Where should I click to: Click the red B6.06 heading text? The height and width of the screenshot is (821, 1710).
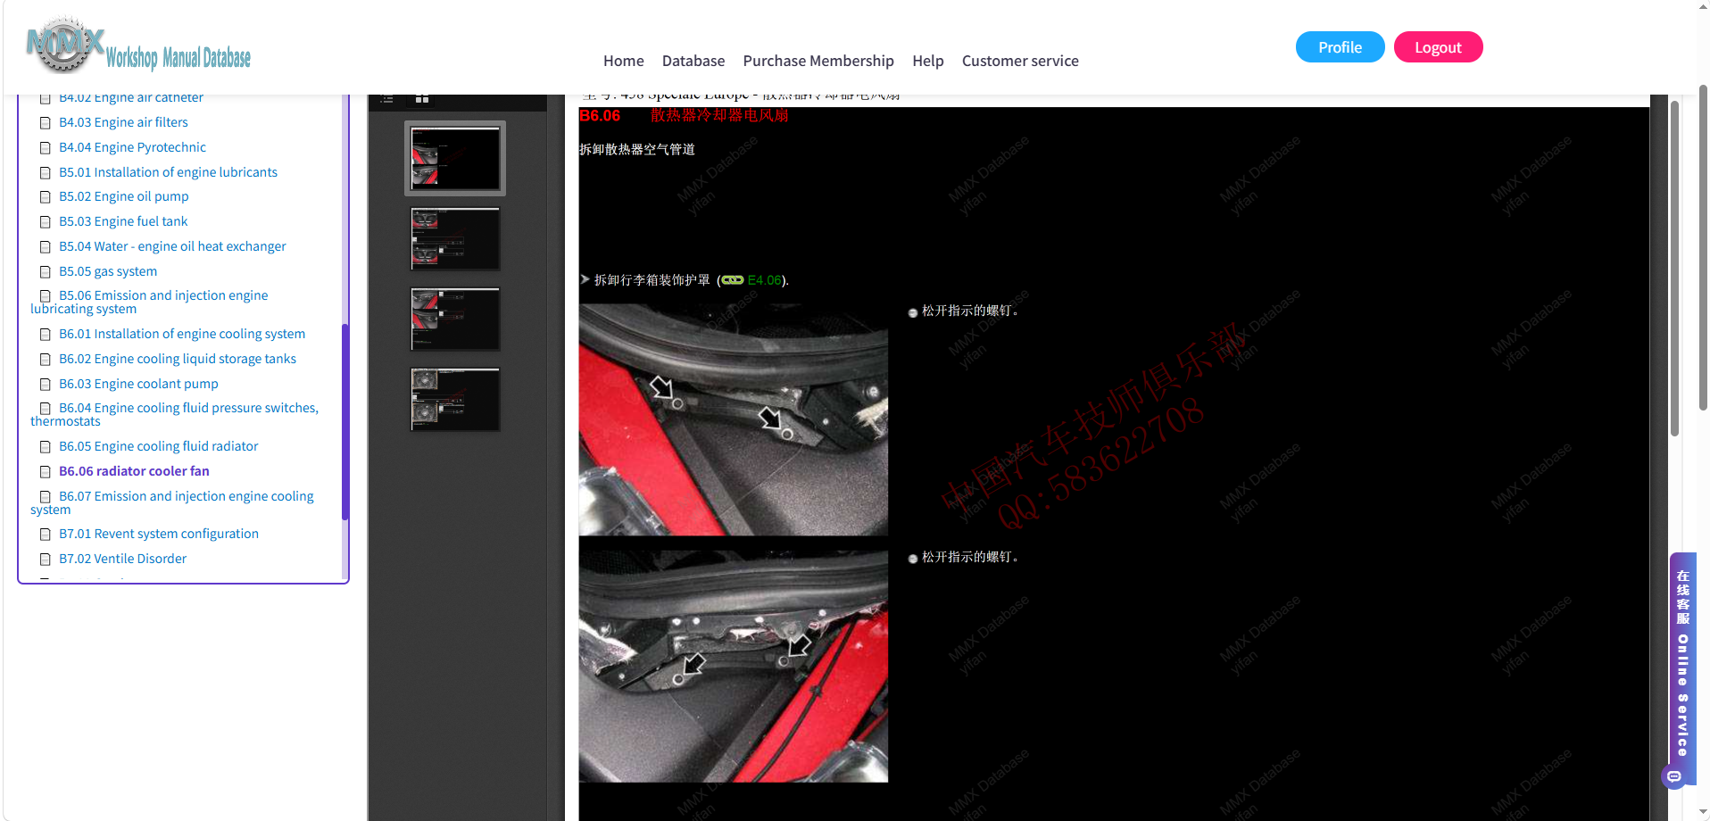coord(599,116)
